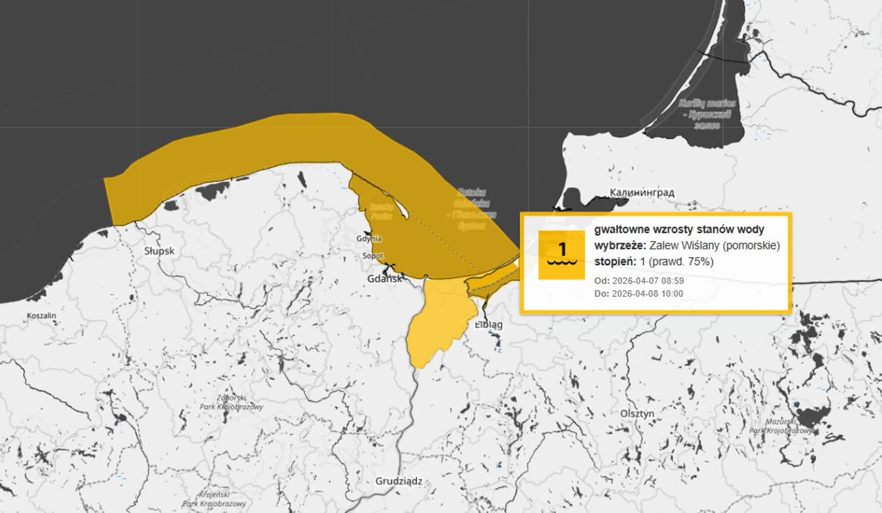Image resolution: width=882 pixels, height=513 pixels.
Task: Click the Grudziądz city label
Action: click(x=399, y=481)
